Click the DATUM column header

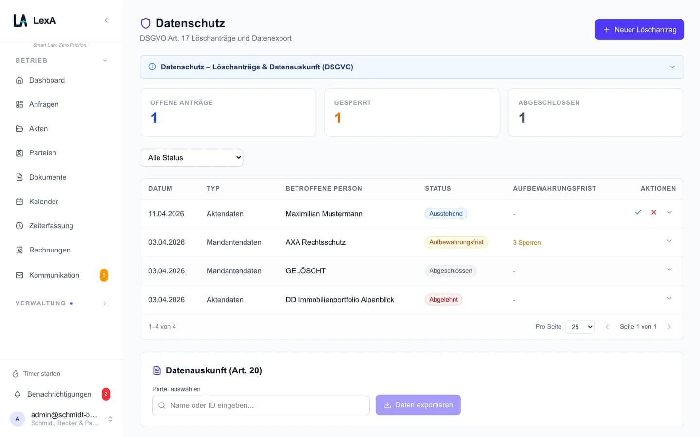coord(160,189)
